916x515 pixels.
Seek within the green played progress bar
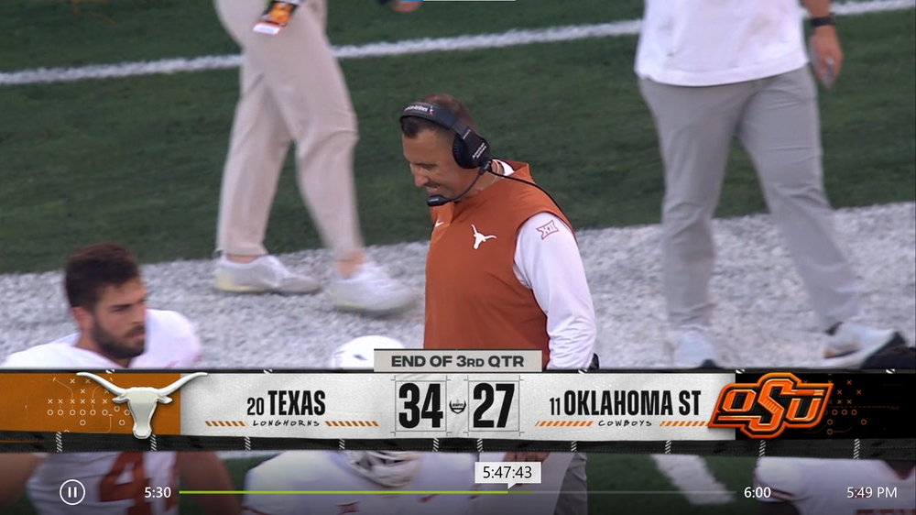[343, 492]
